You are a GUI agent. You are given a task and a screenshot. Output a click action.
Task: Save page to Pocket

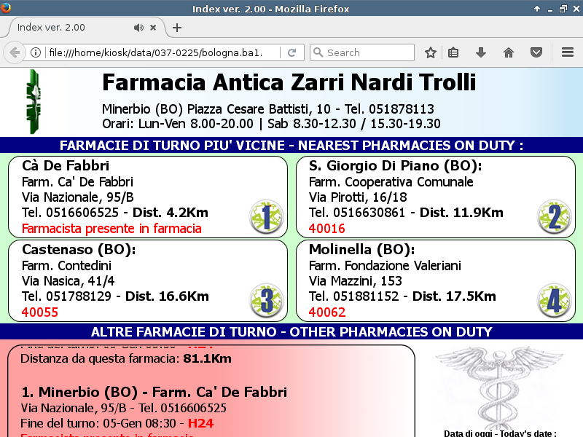click(536, 52)
